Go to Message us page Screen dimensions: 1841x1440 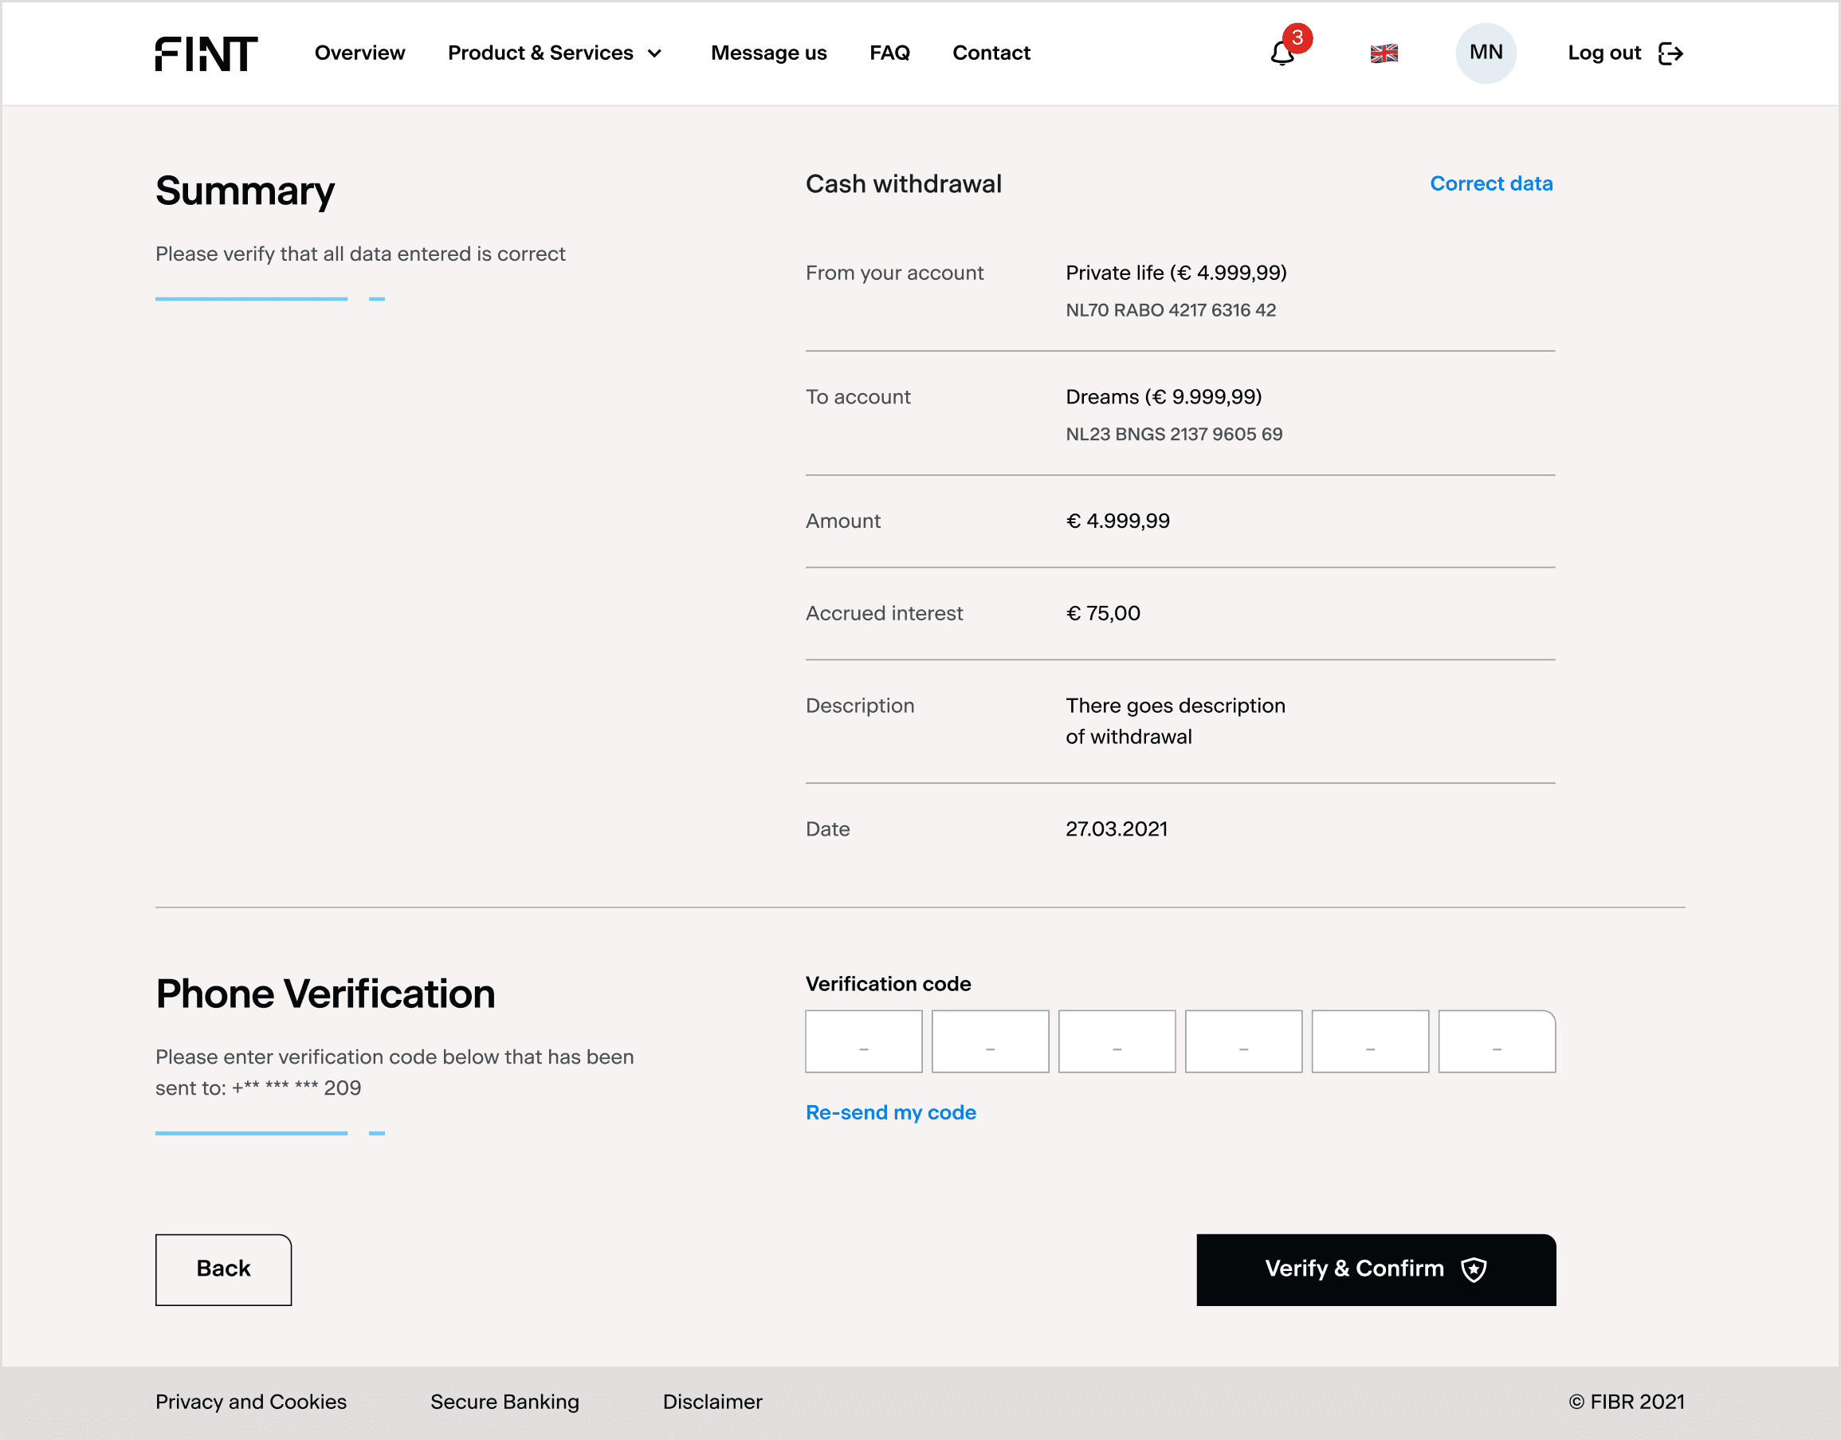(x=768, y=53)
